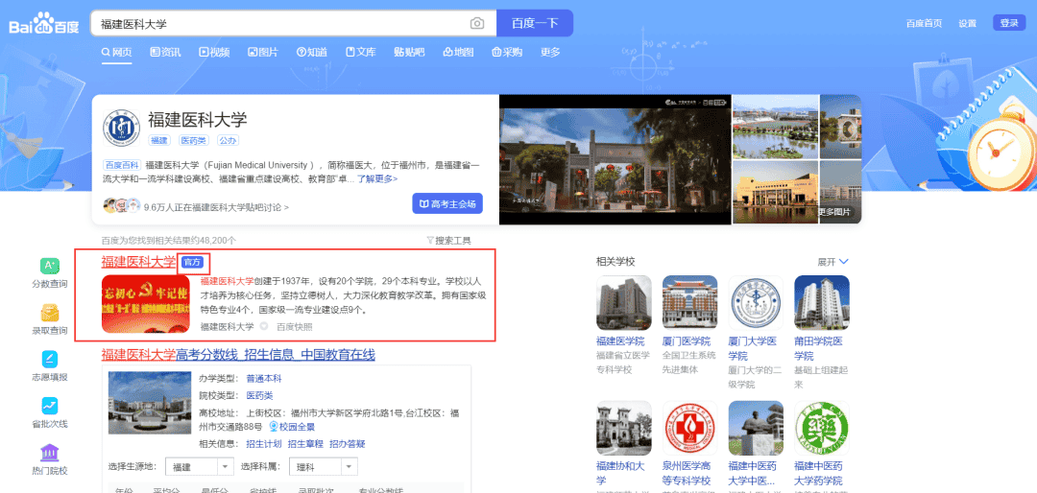The height and width of the screenshot is (493, 1037).
Task: Open the 热门院校 sidebar icon
Action: coord(50,452)
